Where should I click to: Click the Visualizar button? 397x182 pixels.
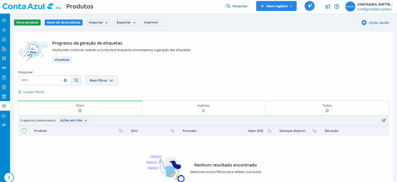pyautogui.click(x=62, y=60)
